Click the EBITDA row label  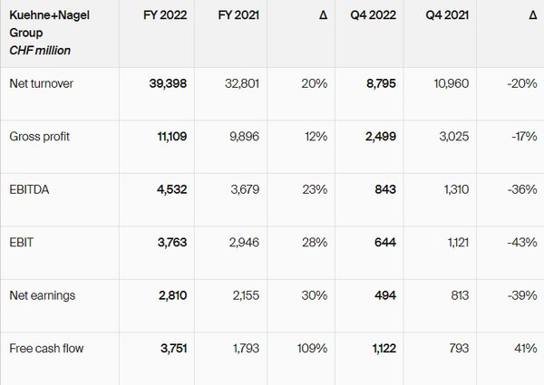pos(29,188)
